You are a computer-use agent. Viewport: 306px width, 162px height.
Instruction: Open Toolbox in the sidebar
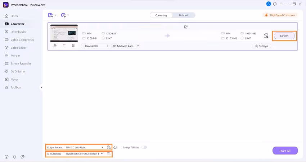click(x=13, y=87)
